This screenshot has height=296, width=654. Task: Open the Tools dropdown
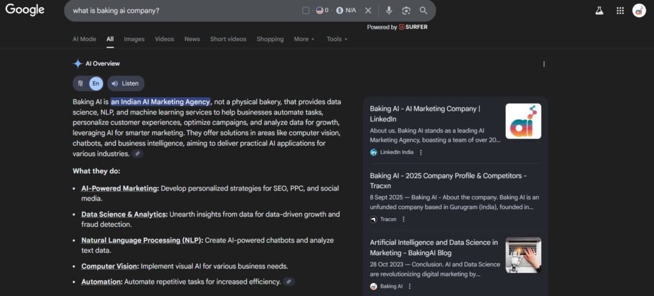coord(337,39)
